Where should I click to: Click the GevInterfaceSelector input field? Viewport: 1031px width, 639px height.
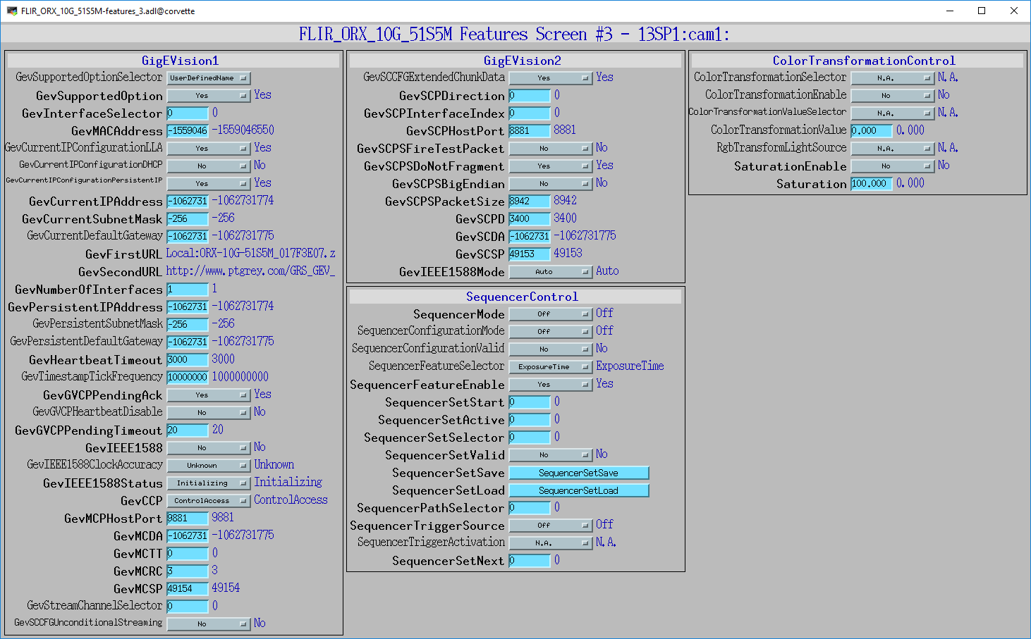click(x=188, y=113)
